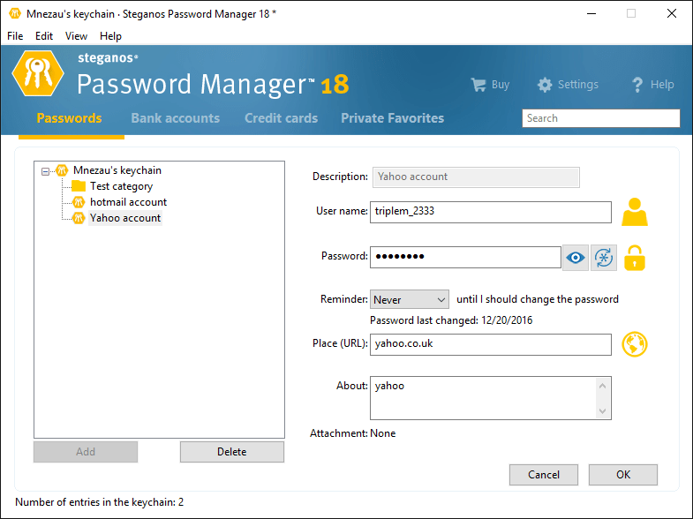The image size is (693, 519).
Task: Click the hotmail account key icon
Action: (x=79, y=202)
